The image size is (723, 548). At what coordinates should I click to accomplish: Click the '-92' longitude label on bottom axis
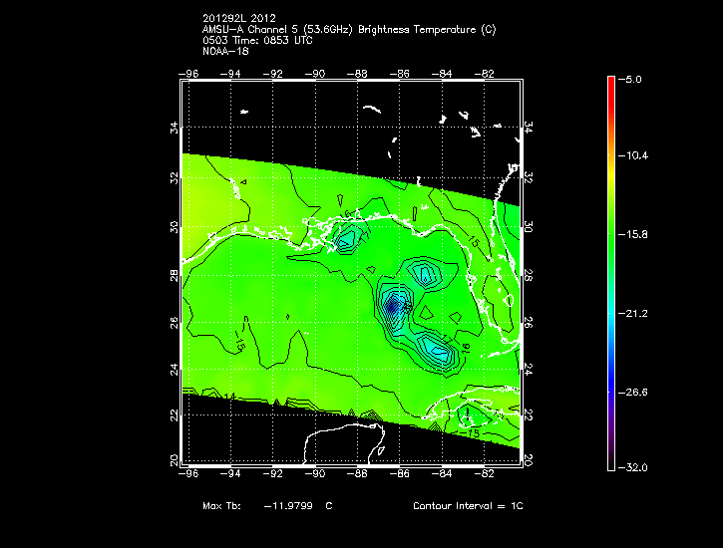(x=273, y=474)
